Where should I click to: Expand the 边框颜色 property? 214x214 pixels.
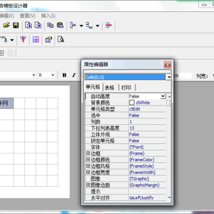point(88,159)
